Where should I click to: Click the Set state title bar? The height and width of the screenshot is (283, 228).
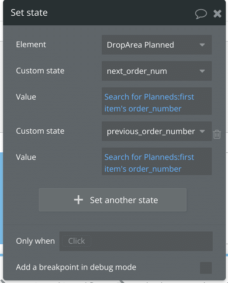pyautogui.click(x=114, y=13)
